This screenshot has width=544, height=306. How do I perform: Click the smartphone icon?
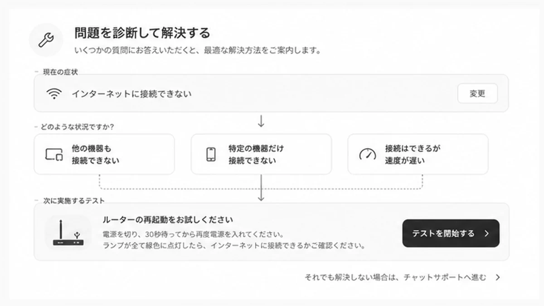[x=211, y=154]
